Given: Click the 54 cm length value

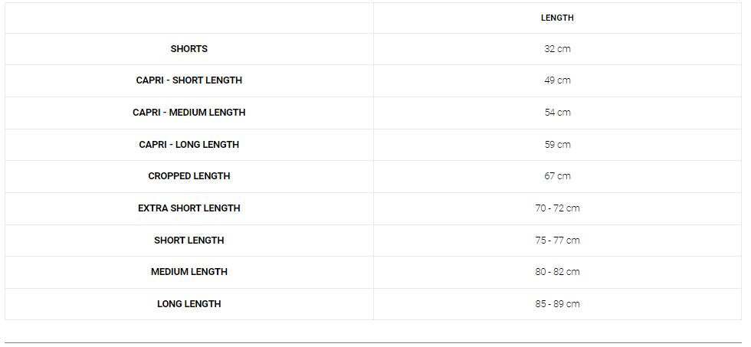Looking at the screenshot, I should click(557, 113).
